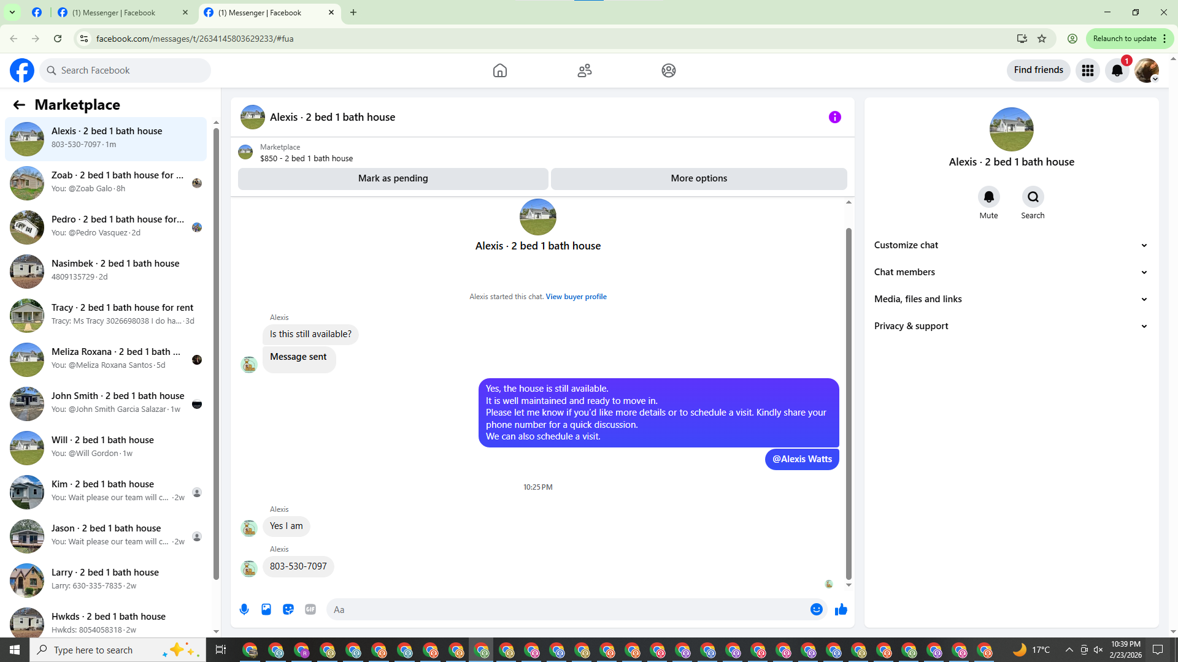Toggle conversation information panel icon
The height and width of the screenshot is (662, 1178).
click(x=834, y=117)
